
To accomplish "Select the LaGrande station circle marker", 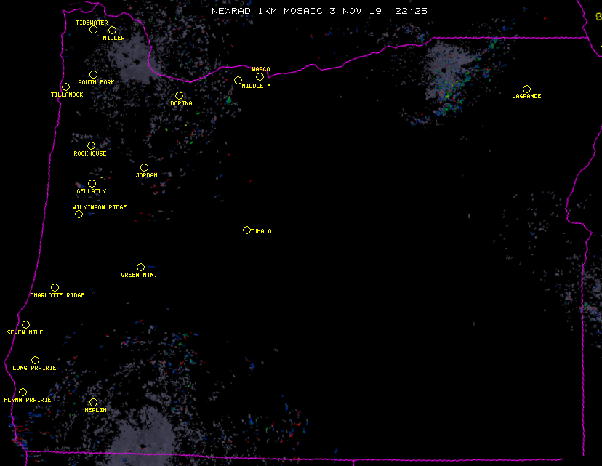I will click(x=526, y=89).
